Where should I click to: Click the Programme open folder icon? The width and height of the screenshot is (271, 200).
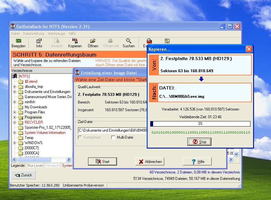21,117
